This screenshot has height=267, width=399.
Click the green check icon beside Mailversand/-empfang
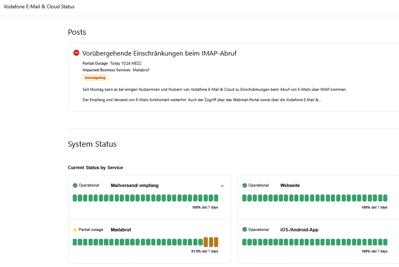tap(75, 185)
